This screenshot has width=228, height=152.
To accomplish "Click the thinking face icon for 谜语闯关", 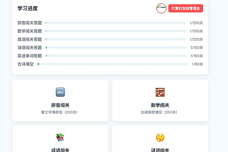I will pyautogui.click(x=160, y=137).
